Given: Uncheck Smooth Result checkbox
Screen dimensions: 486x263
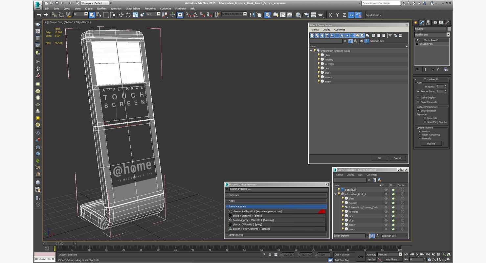Looking at the screenshot, I should coord(418,110).
